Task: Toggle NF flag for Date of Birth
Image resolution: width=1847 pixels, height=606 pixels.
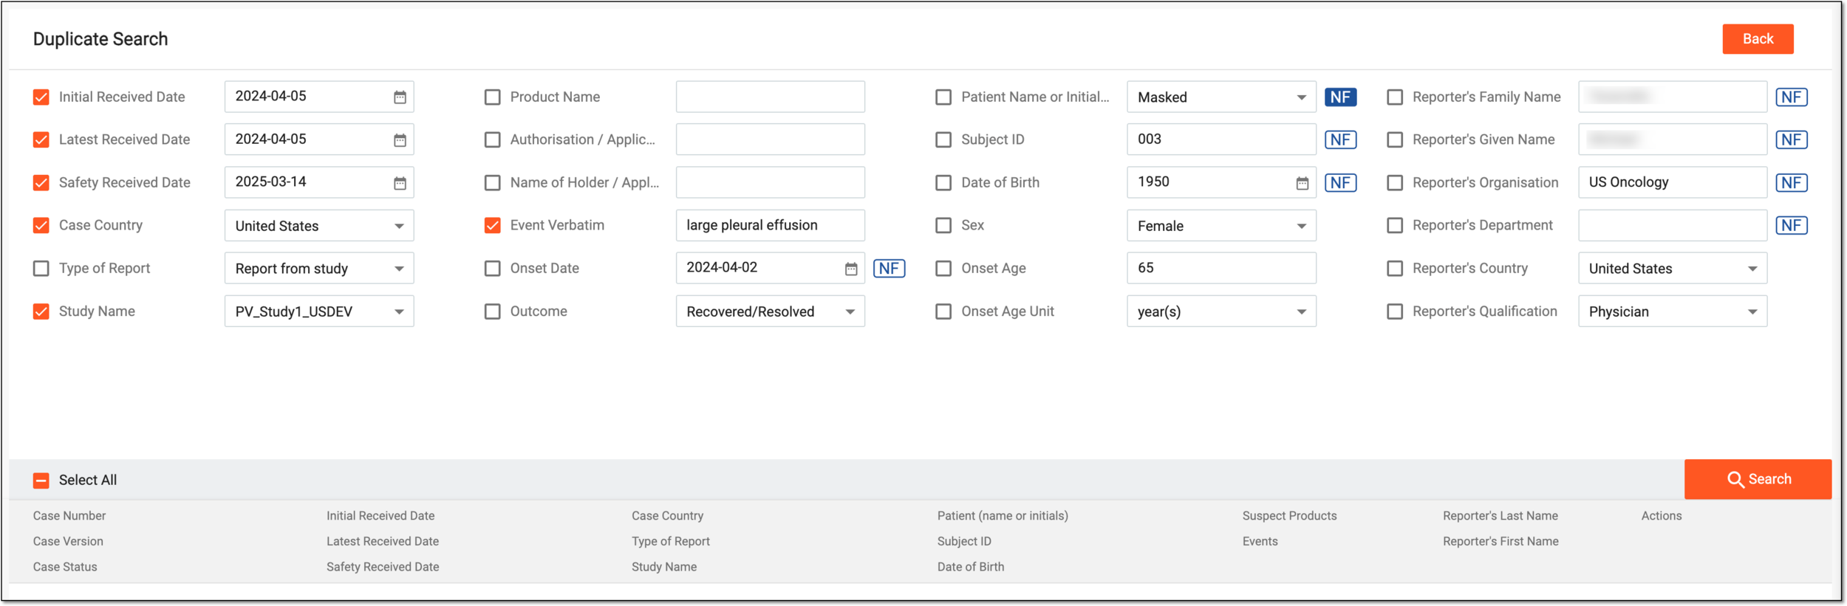Action: tap(1341, 182)
